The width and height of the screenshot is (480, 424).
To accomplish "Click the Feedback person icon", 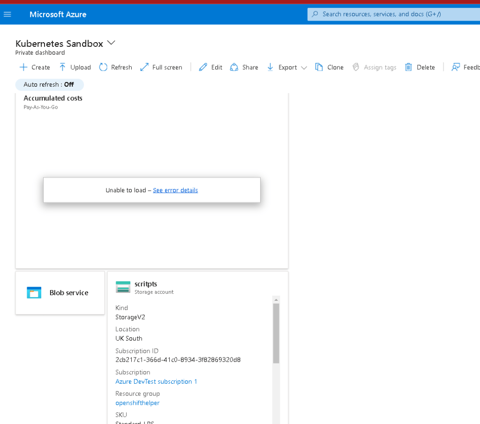I will tap(456, 67).
